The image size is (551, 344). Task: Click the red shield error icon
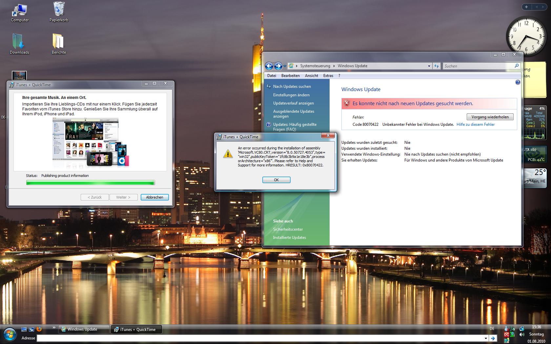point(347,104)
